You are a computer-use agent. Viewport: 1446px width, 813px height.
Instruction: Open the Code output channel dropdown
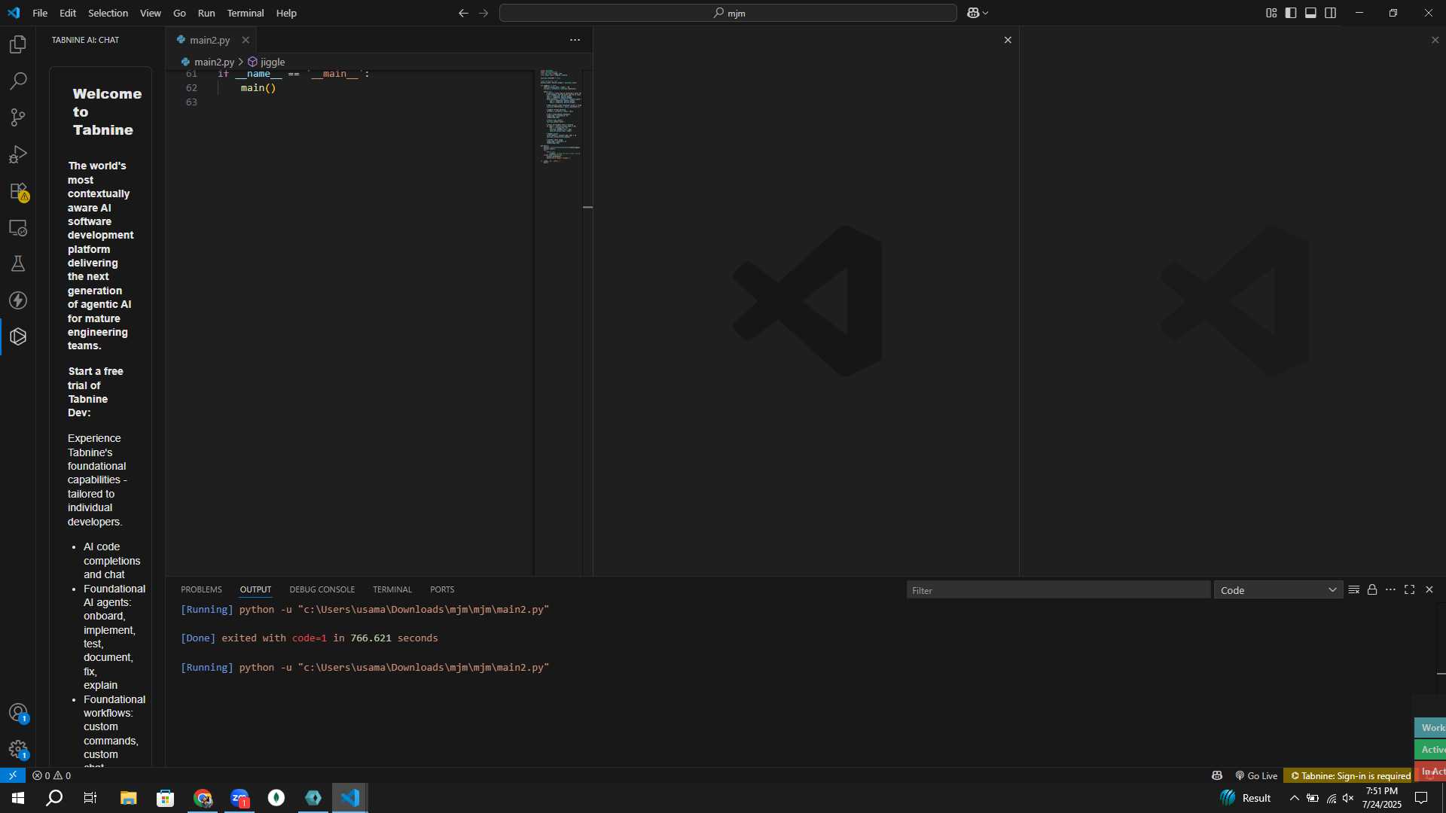[1278, 590]
